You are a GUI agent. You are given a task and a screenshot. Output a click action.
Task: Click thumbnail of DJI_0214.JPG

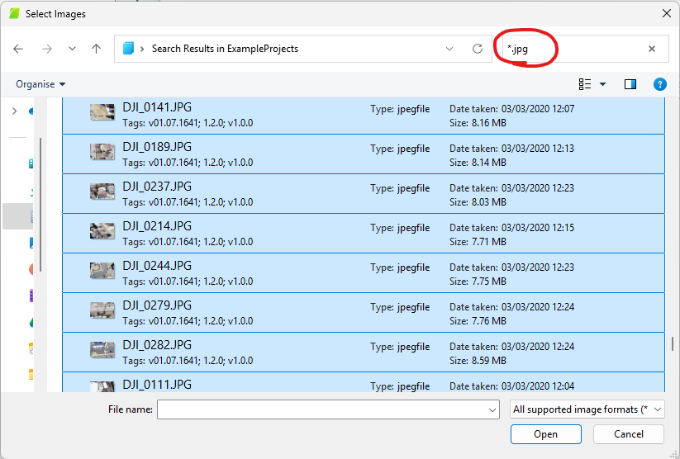[102, 231]
